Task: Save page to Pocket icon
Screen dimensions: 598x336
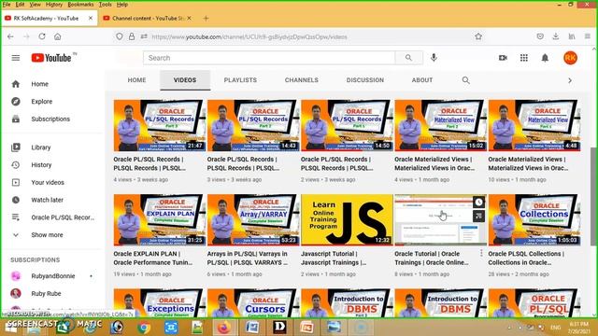Action: (x=540, y=36)
